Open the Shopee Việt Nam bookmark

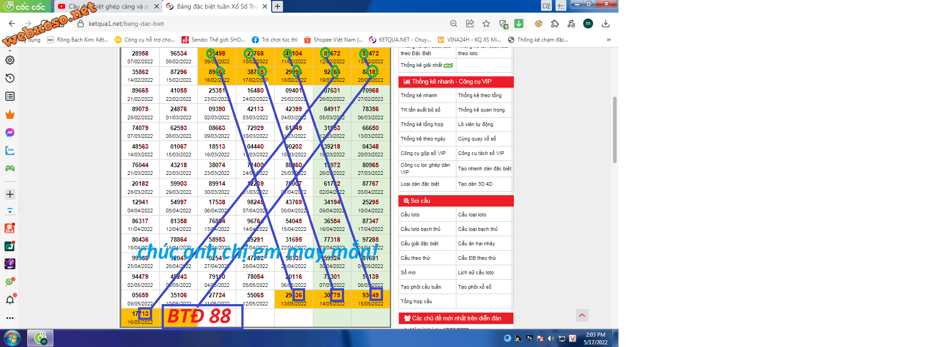coord(334,40)
